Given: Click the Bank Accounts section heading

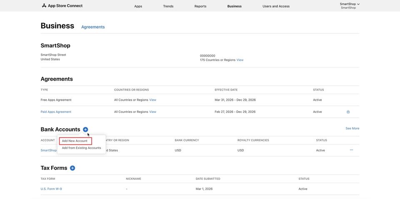Looking at the screenshot, I should pyautogui.click(x=60, y=129).
